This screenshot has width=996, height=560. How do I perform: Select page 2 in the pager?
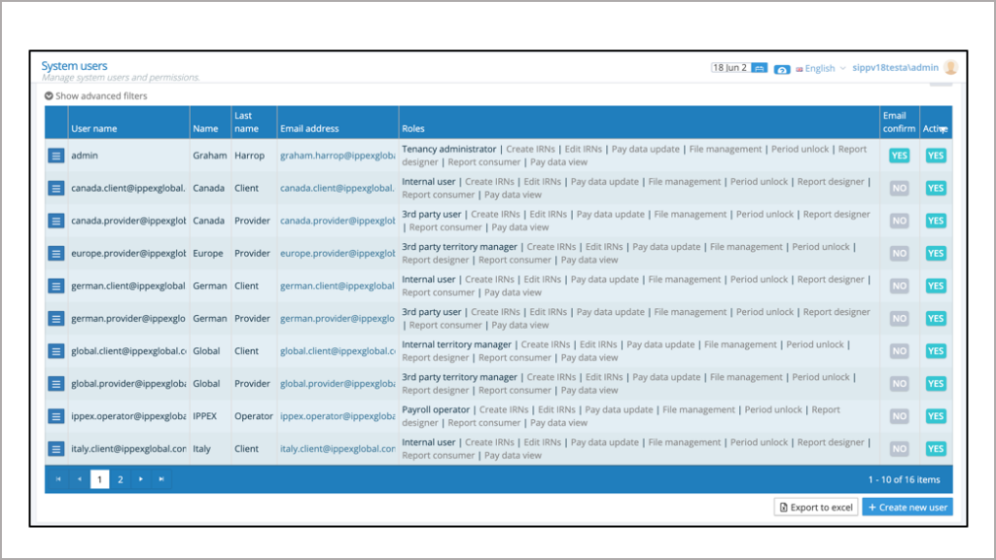[121, 479]
